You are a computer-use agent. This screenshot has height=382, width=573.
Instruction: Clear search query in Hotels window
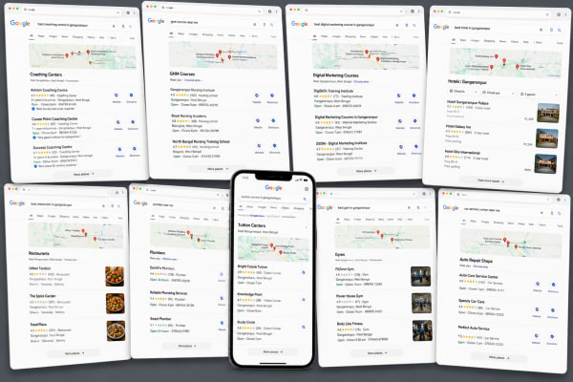(x=541, y=30)
